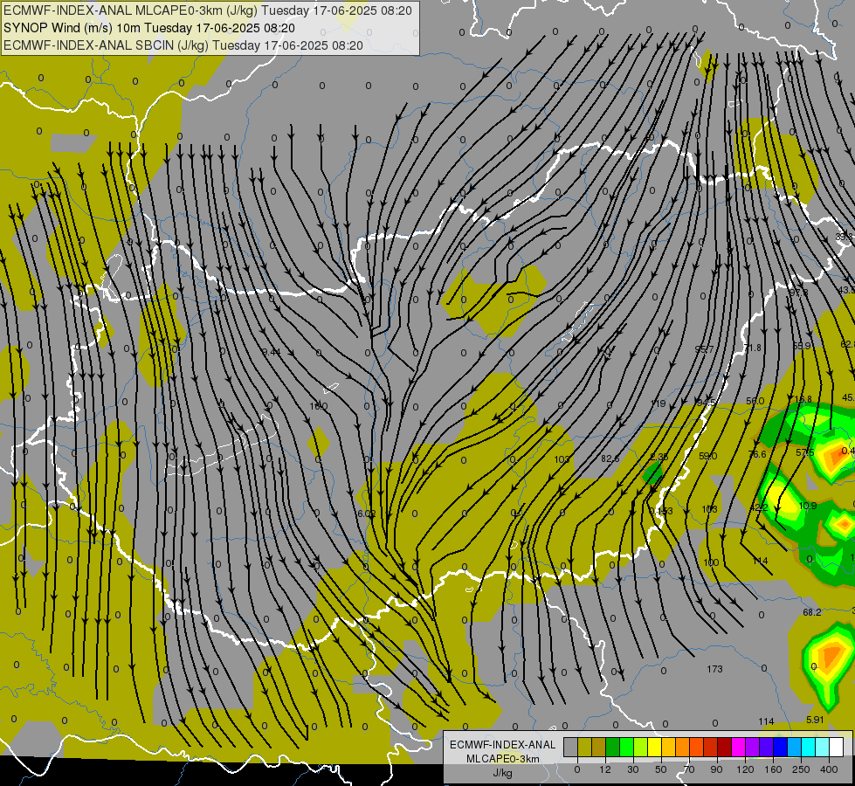Click the map value 0.153
The height and width of the screenshot is (786, 855).
point(661,511)
